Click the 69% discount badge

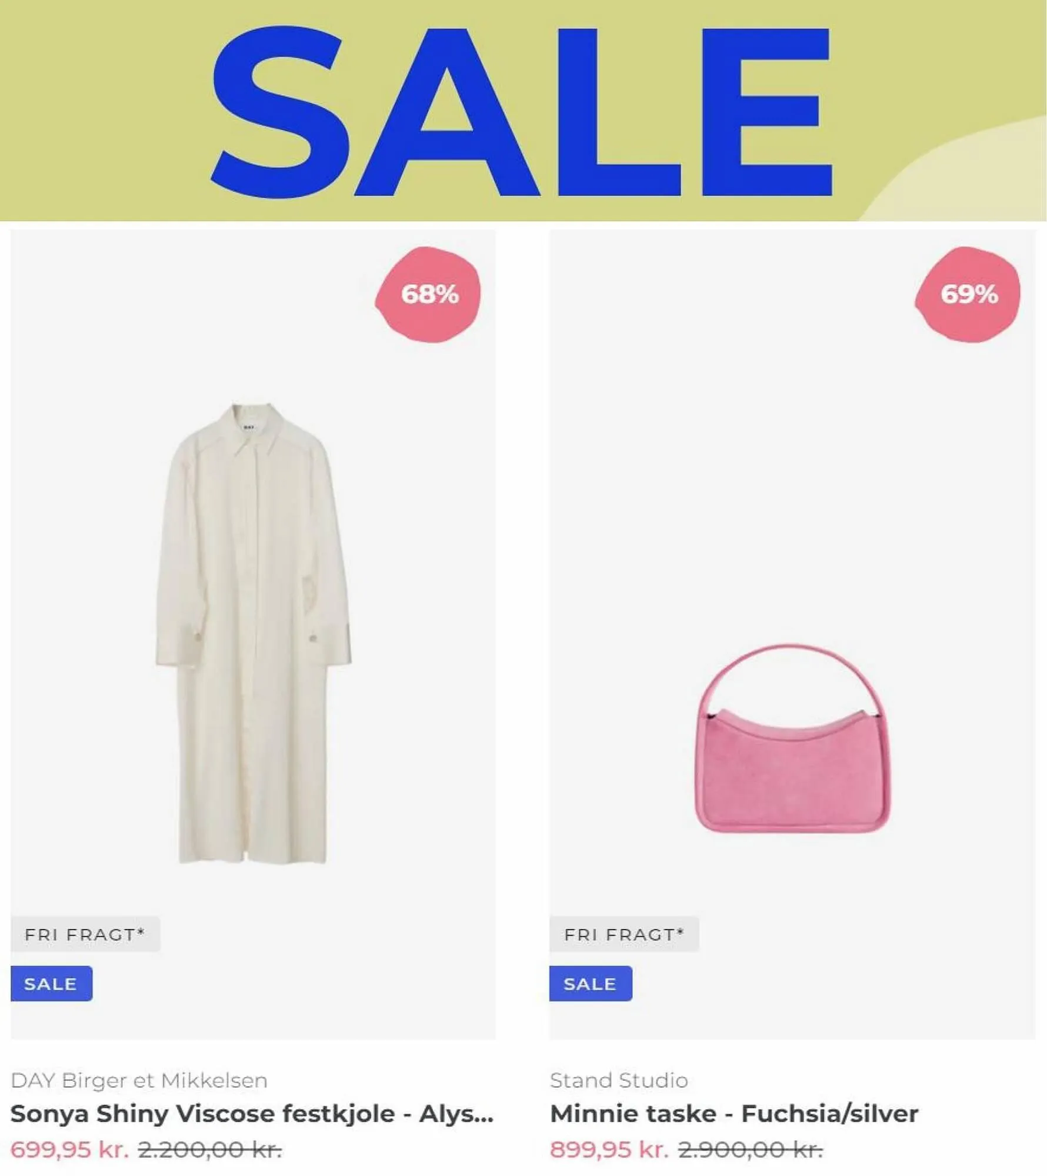(x=968, y=295)
